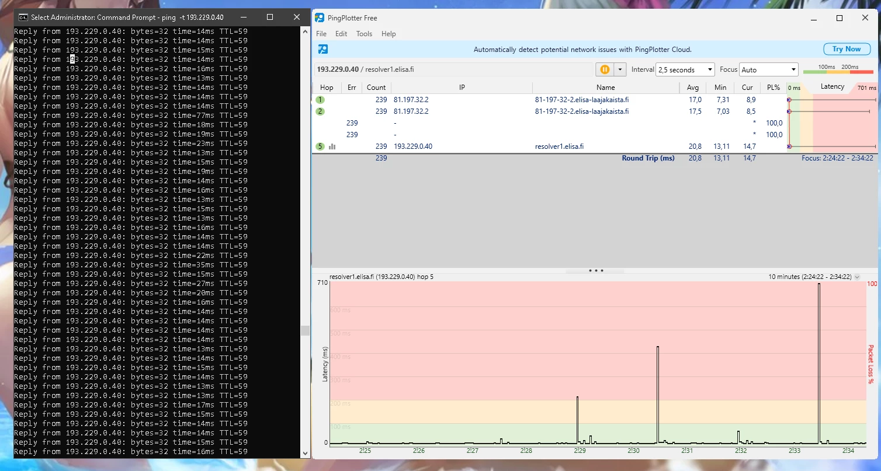Click the PingPlotter app icon in its title bar

pyautogui.click(x=320, y=18)
